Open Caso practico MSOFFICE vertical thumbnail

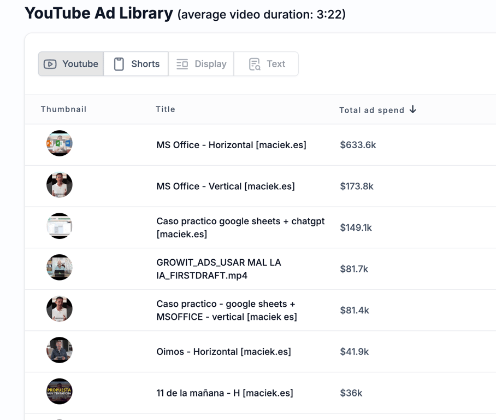[x=60, y=309]
